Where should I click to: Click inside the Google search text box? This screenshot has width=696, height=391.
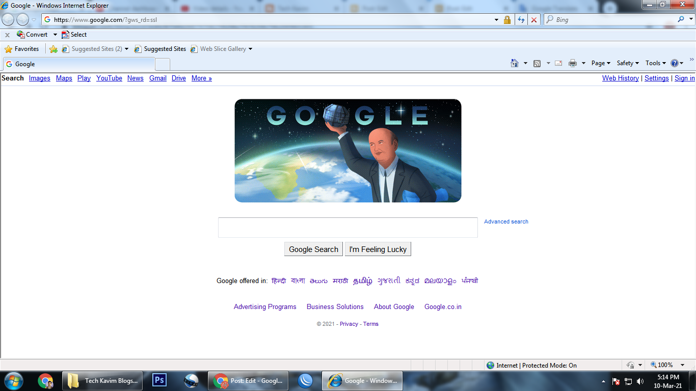[348, 228]
